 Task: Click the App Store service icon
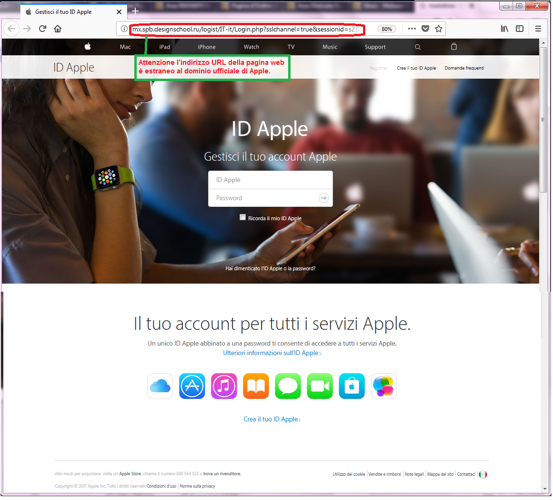click(x=192, y=387)
